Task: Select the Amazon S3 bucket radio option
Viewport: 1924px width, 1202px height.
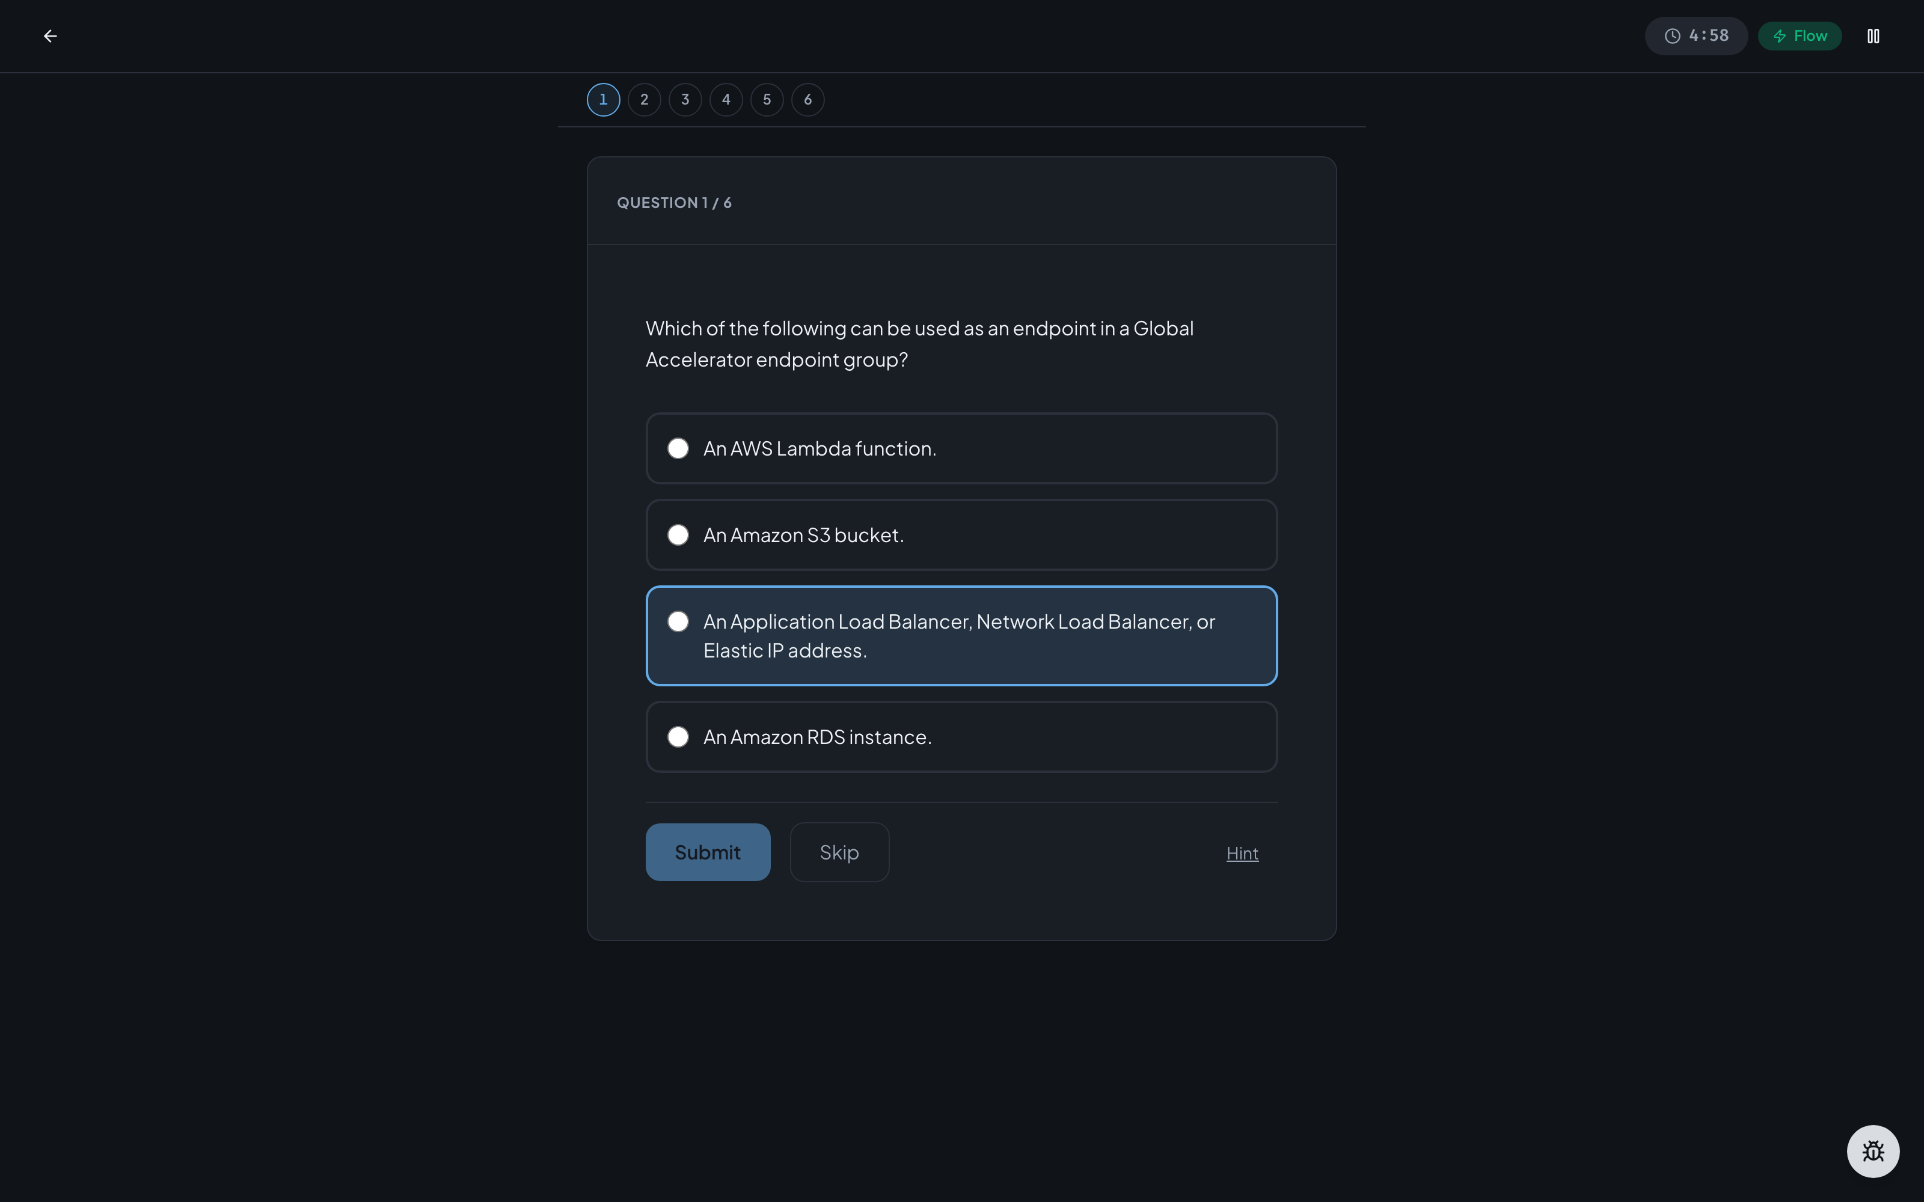Action: (678, 535)
